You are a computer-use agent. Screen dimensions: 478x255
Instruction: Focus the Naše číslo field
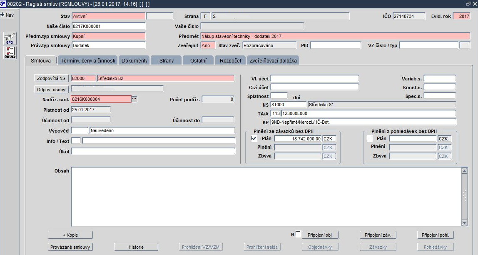(109, 26)
